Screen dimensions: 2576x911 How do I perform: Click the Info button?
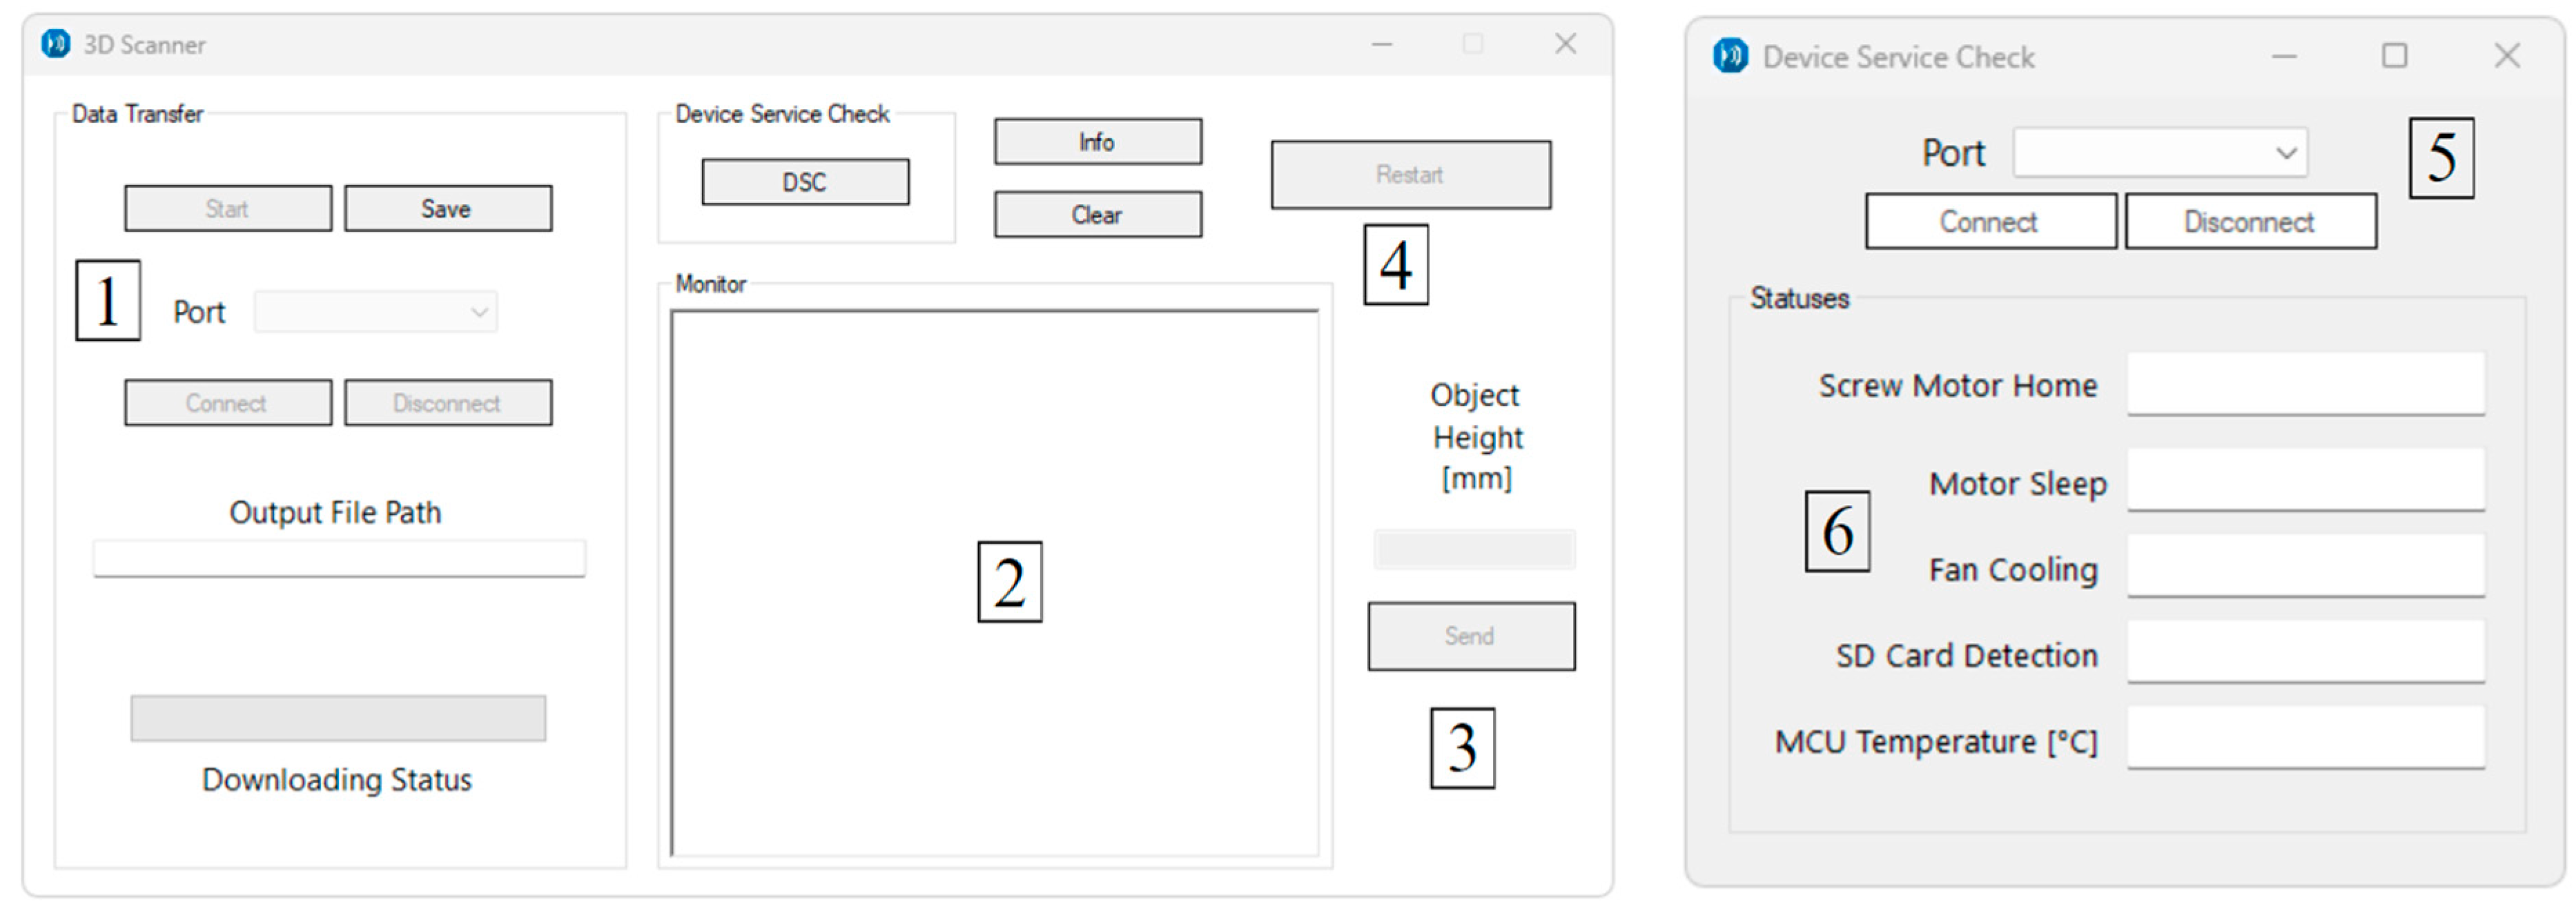tap(1097, 142)
